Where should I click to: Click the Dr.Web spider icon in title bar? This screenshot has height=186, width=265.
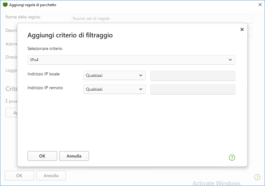(x=5, y=5)
